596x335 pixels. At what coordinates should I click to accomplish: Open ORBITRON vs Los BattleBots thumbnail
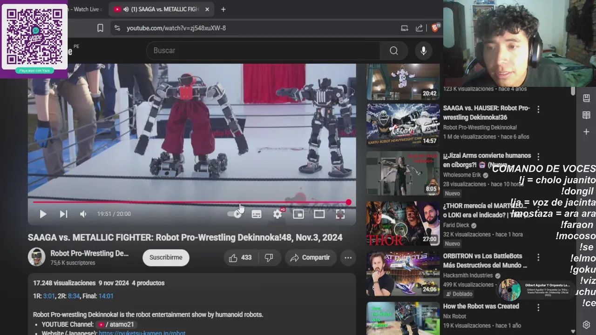pyautogui.click(x=403, y=274)
